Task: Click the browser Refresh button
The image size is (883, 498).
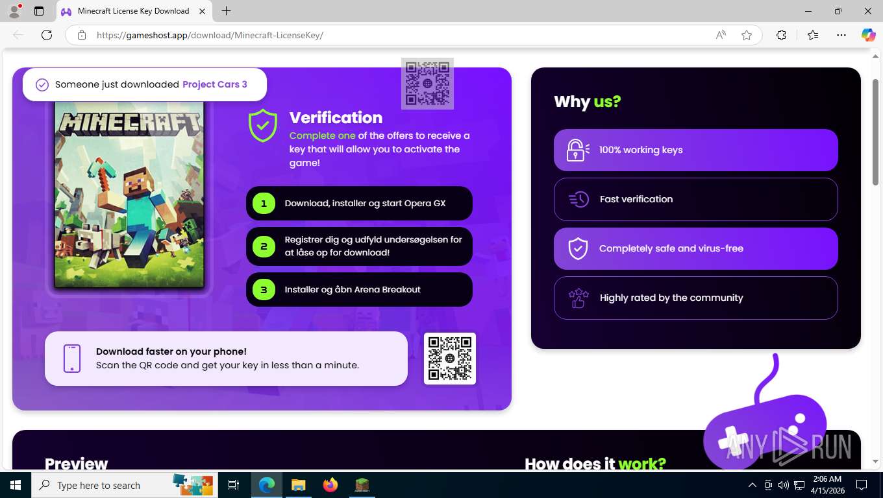Action: click(47, 35)
